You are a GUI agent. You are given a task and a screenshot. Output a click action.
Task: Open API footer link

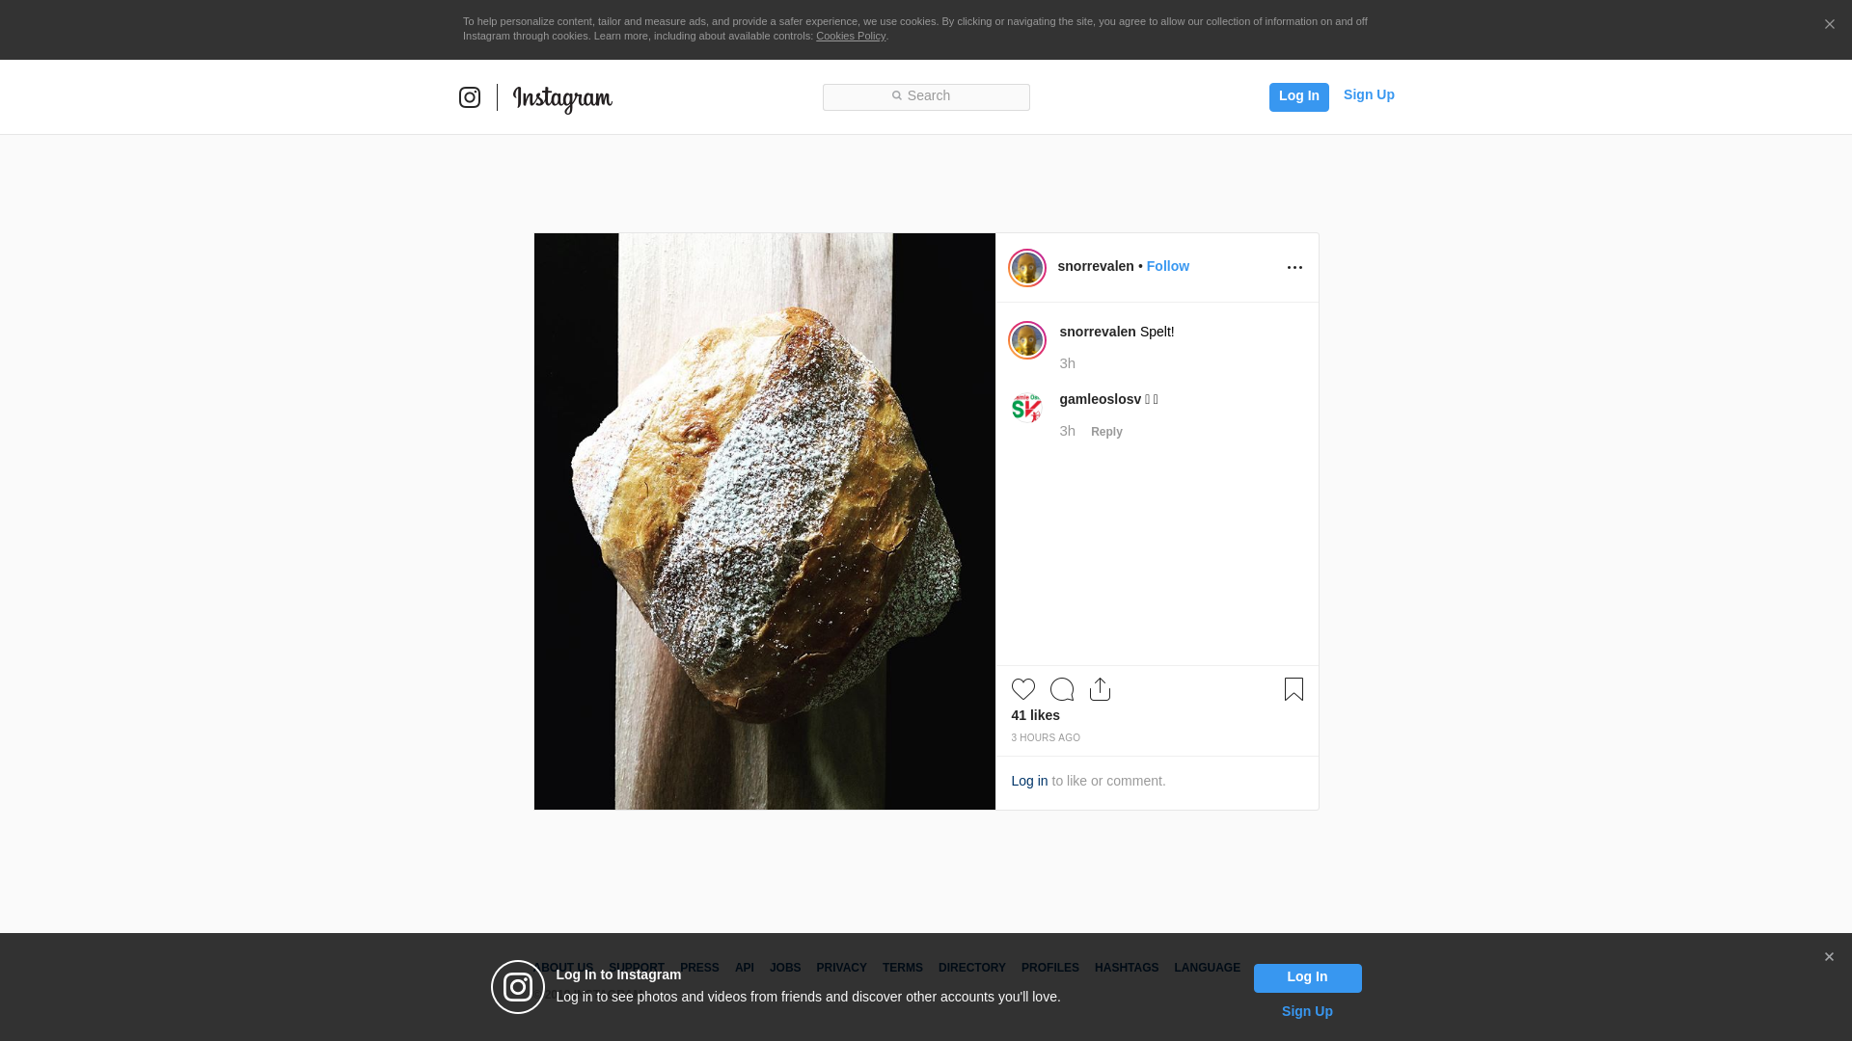point(745,968)
